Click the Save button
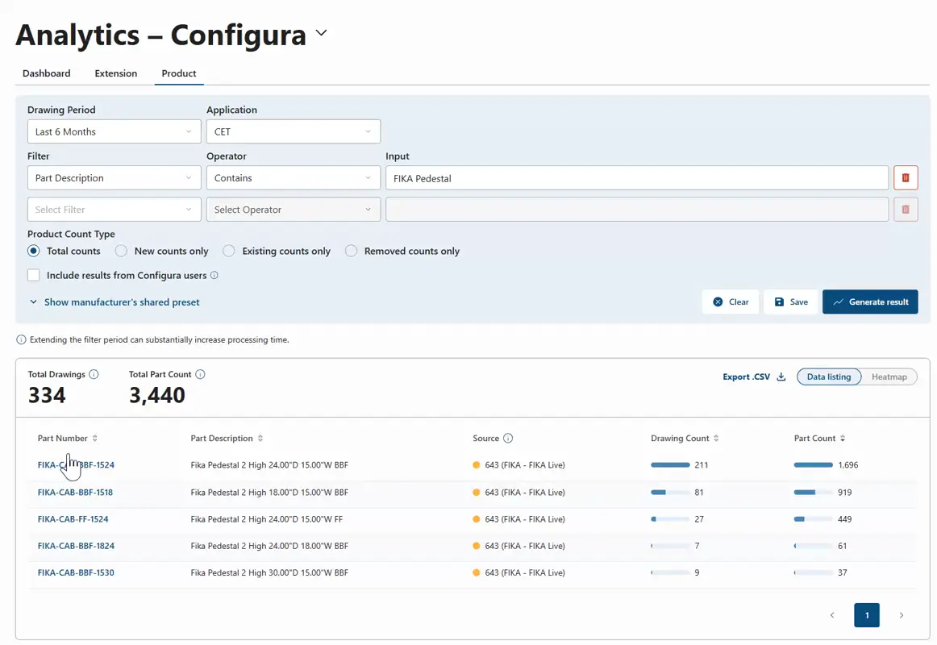 pyautogui.click(x=790, y=302)
